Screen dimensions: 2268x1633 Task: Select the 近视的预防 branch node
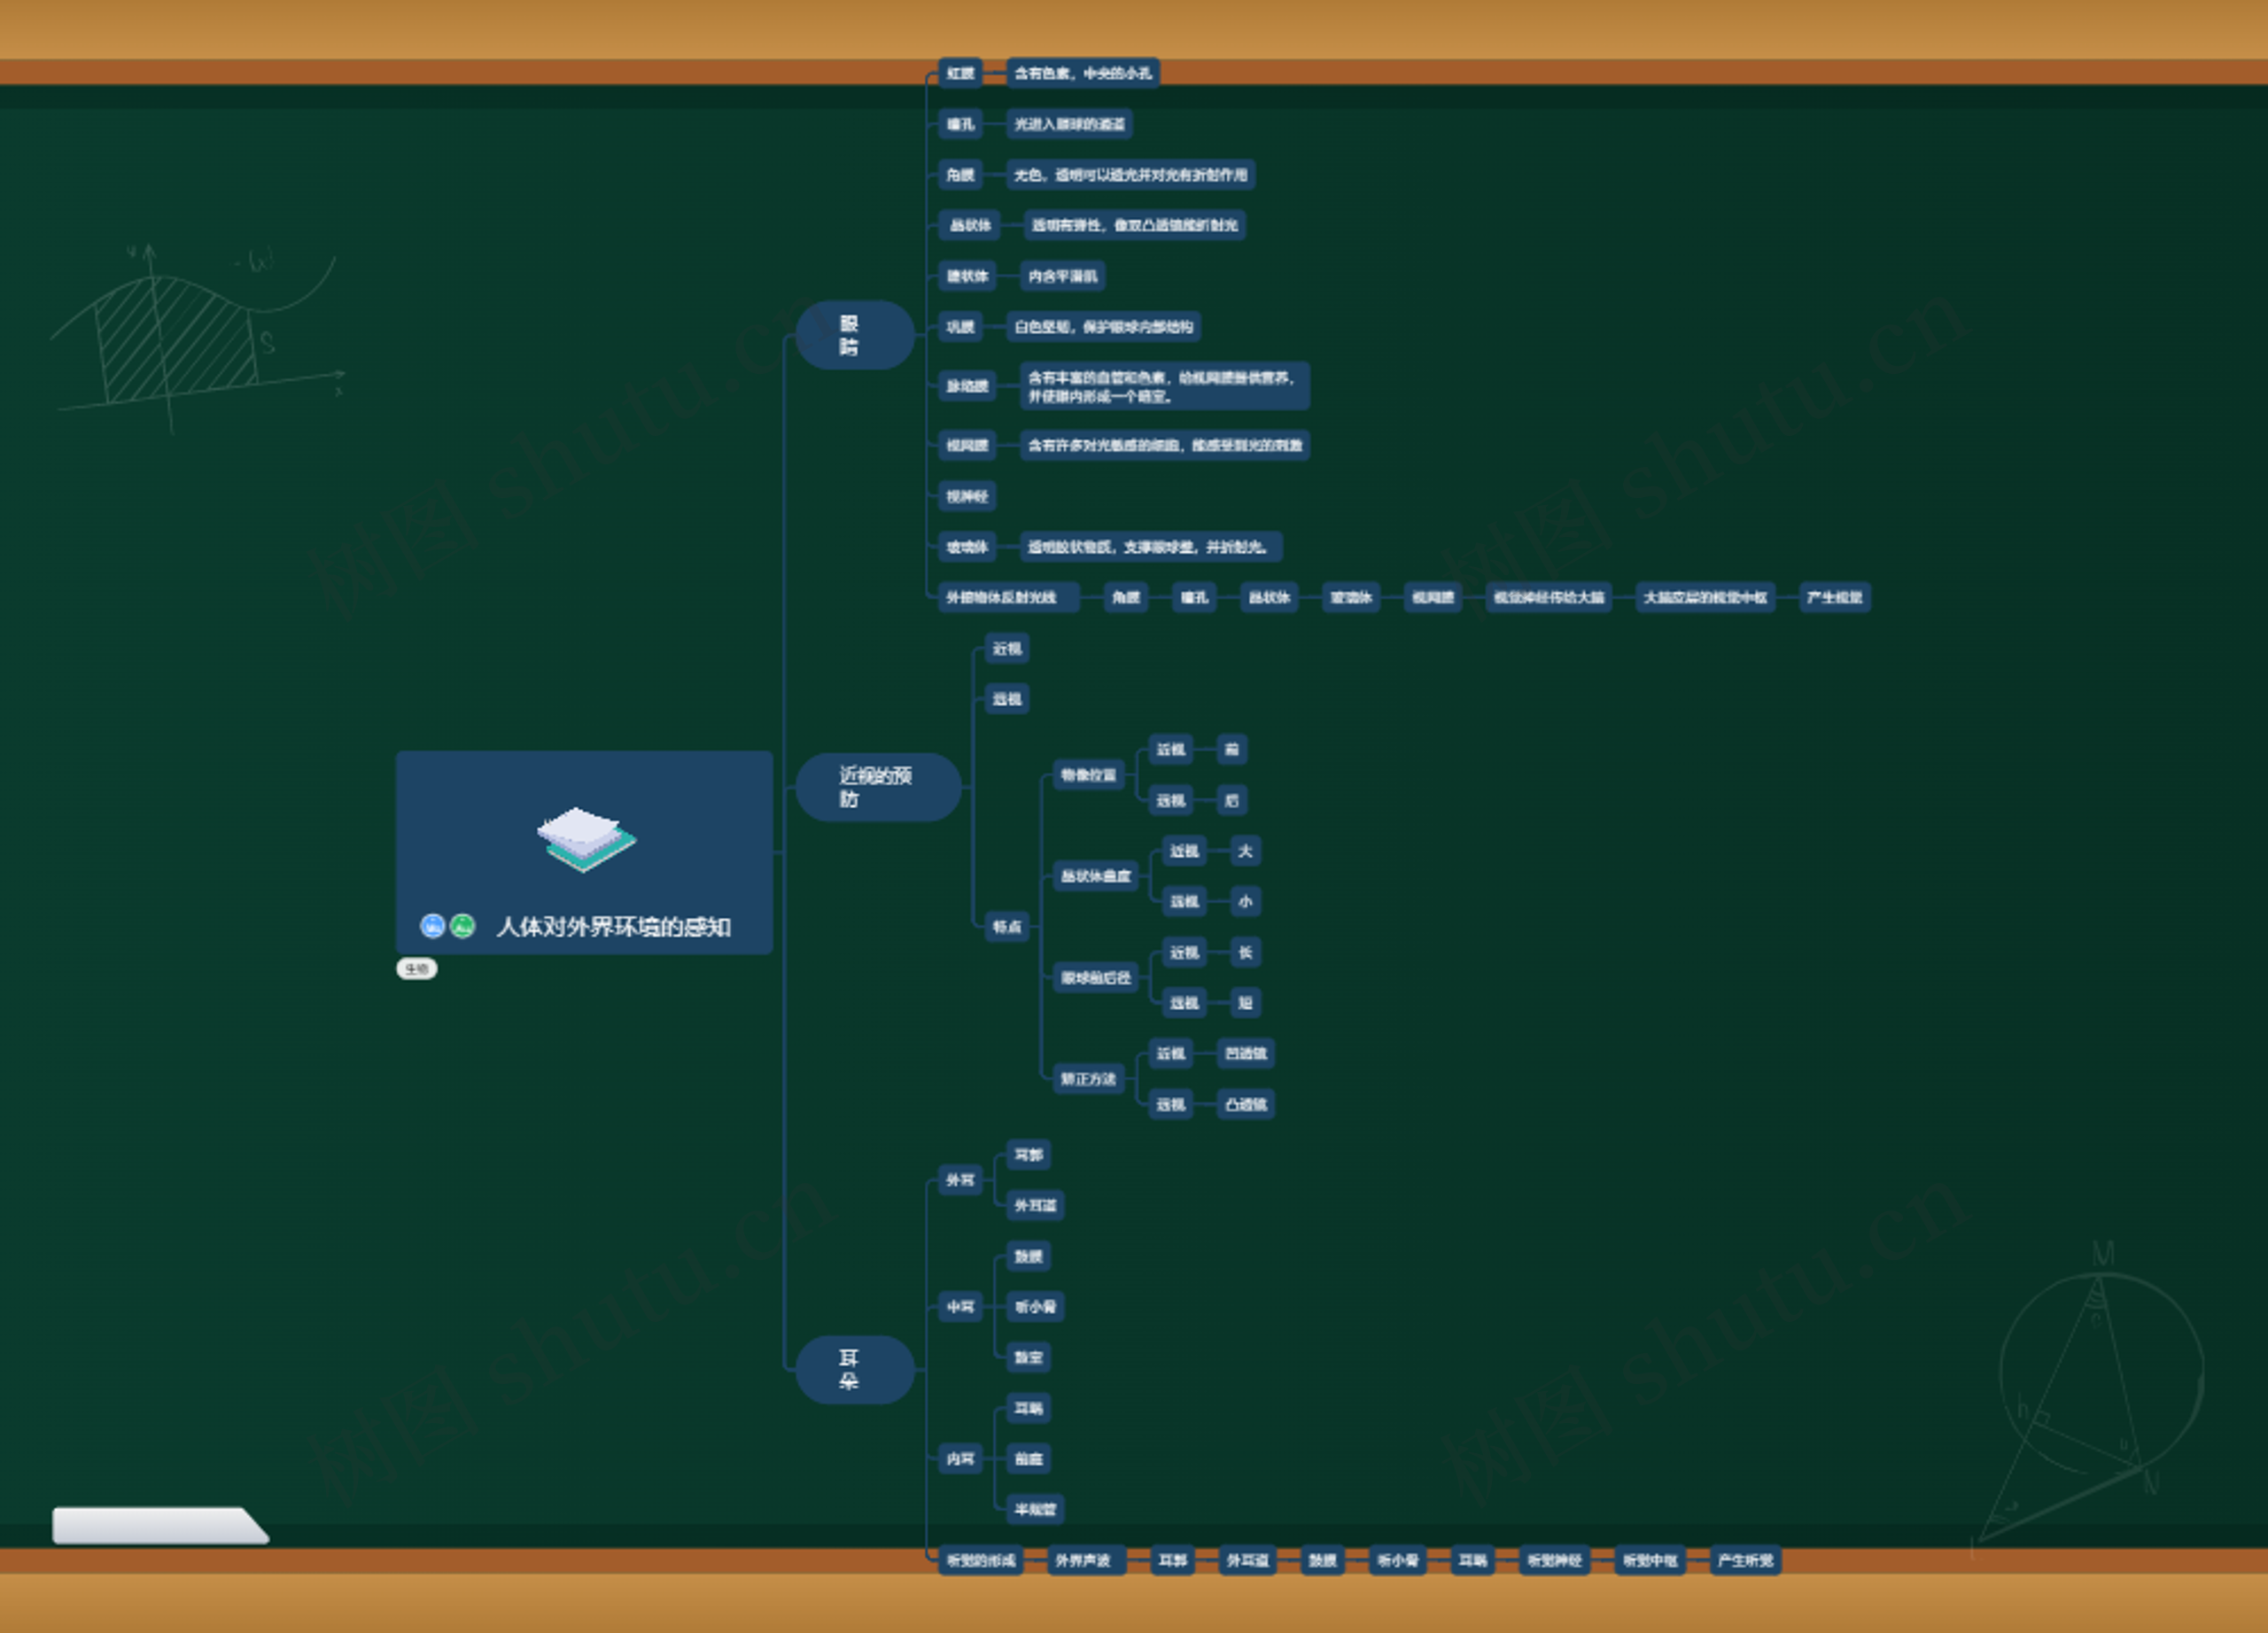click(x=877, y=787)
